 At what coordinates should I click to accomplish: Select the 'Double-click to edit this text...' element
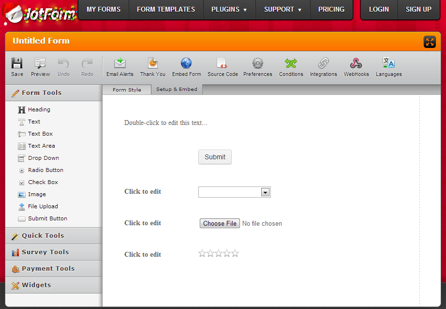coord(165,123)
